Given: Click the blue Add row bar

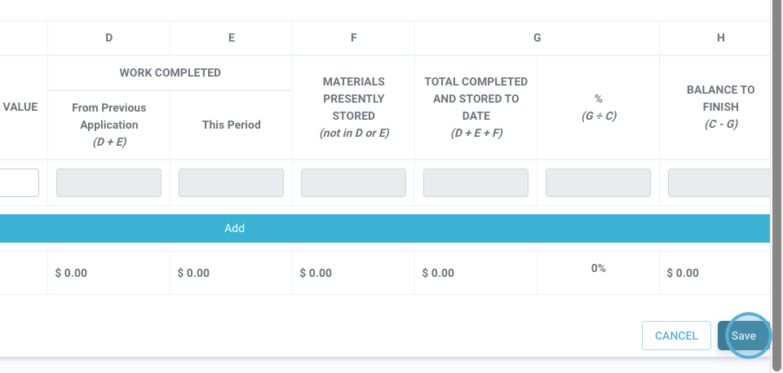Looking at the screenshot, I should pos(383,229).
